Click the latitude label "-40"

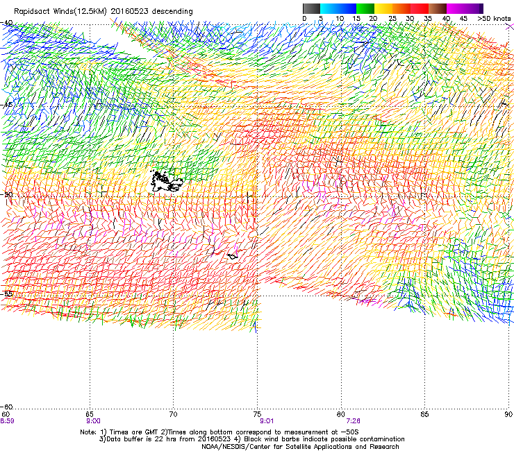click(x=6, y=23)
